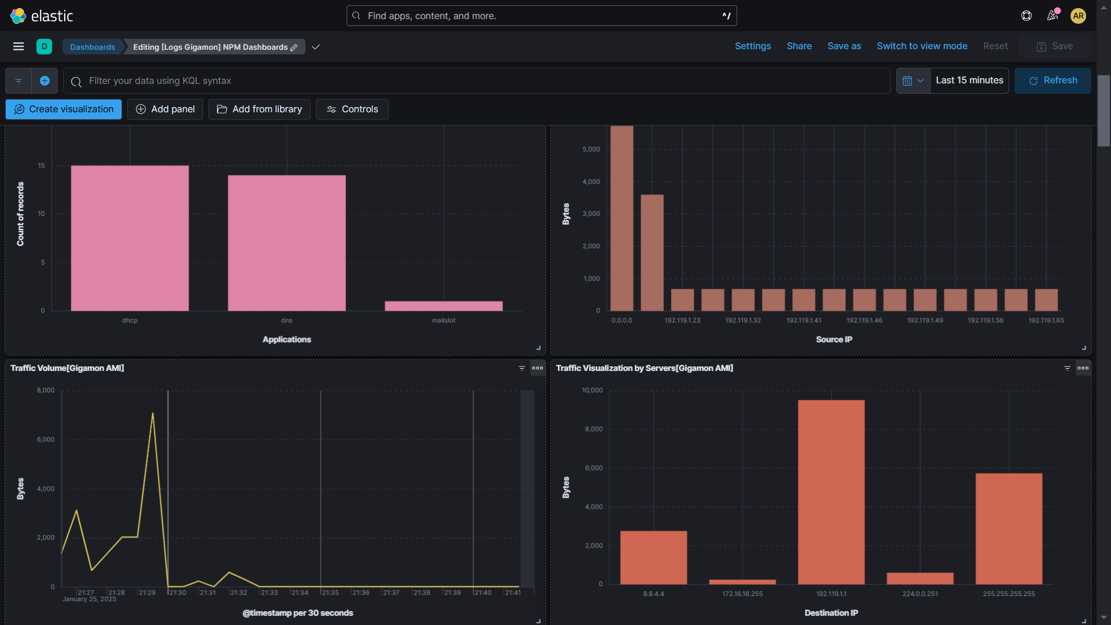Open the main navigation hamburger menu
1111x625 pixels.
[19, 46]
